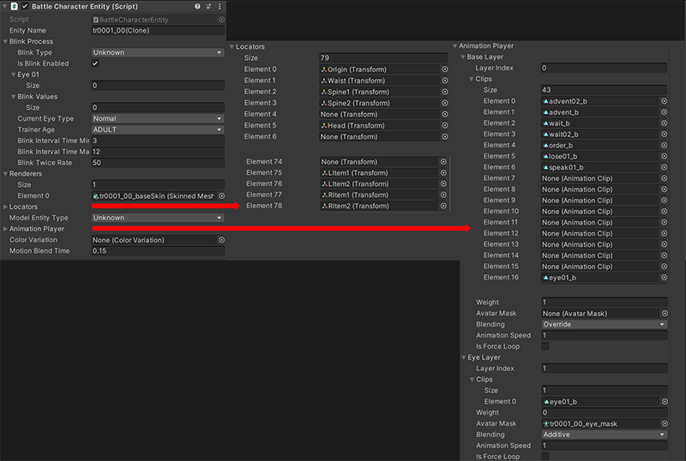686x461 pixels.
Task: Change the Blending dropdown set to Additive
Action: click(x=604, y=434)
